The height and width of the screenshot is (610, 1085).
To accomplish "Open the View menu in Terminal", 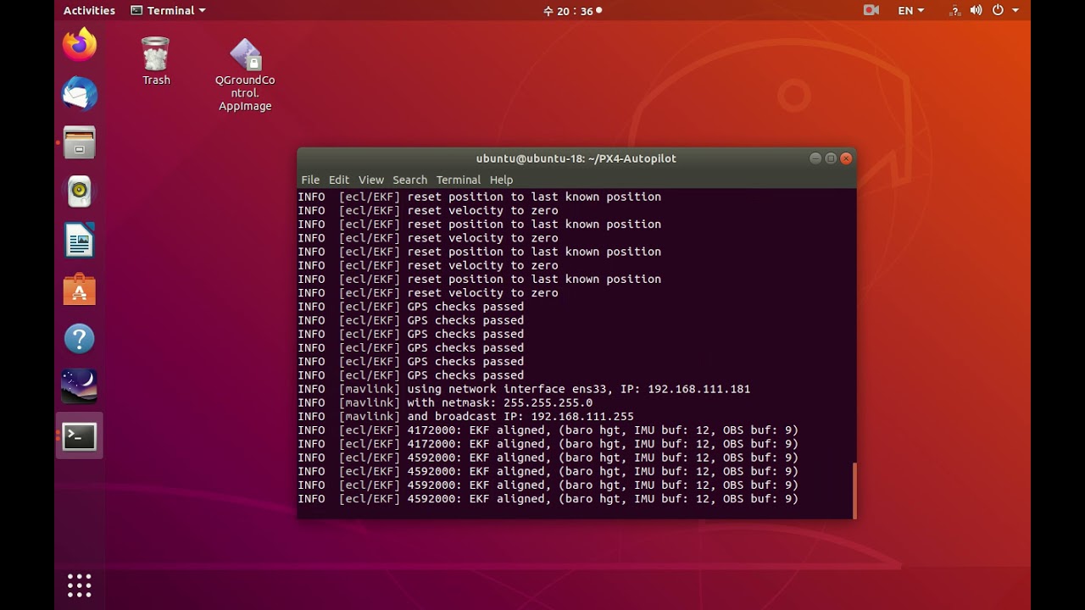I will 371,180.
